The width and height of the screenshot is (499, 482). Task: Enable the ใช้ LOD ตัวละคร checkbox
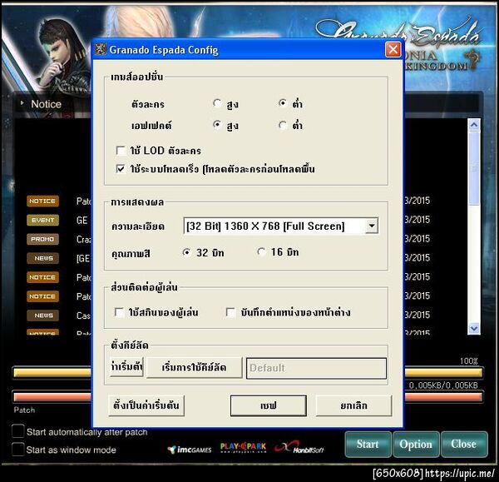coord(121,151)
